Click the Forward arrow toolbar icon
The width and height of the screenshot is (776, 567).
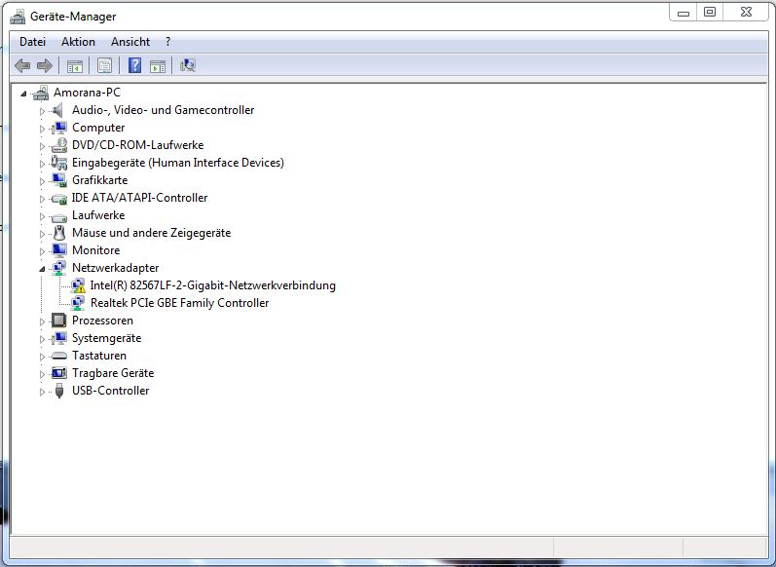(45, 65)
